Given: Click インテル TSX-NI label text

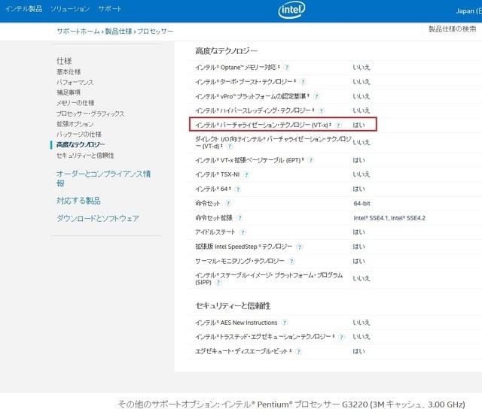Looking at the screenshot, I should coord(218,174).
